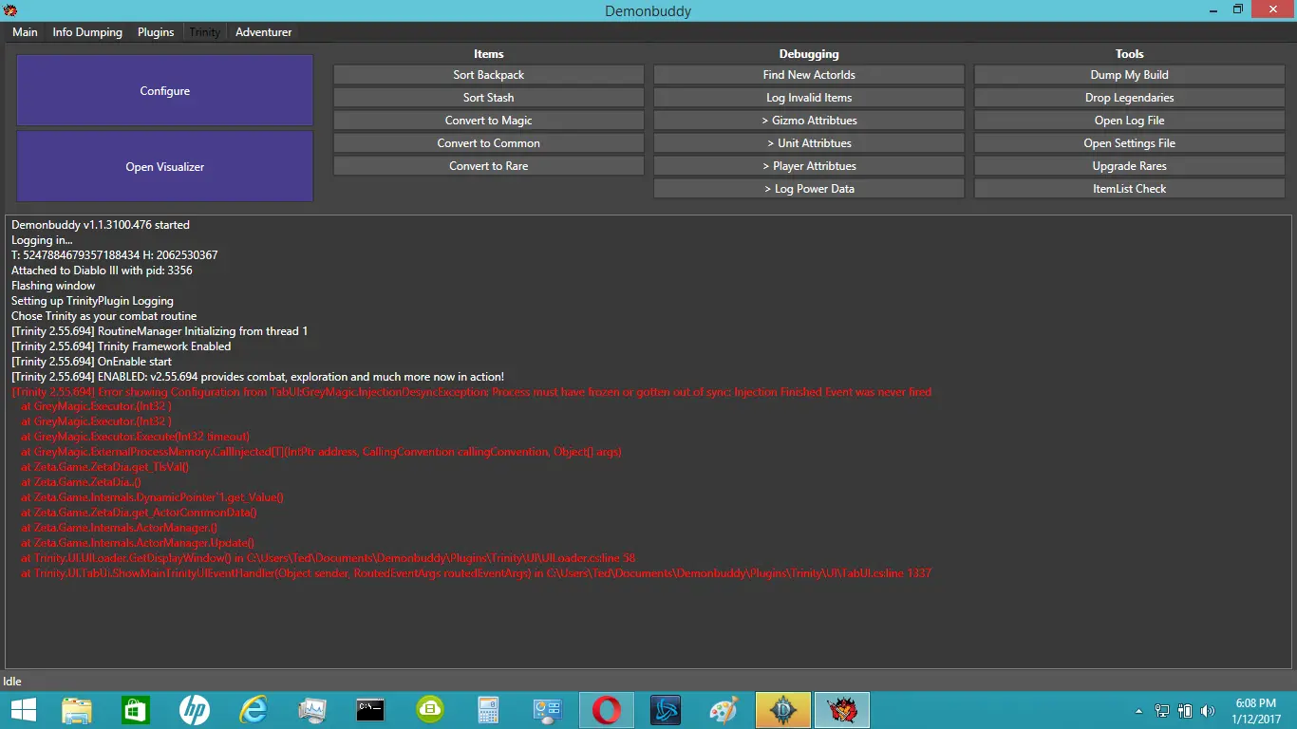
Task: Open Calculator from the taskbar
Action: (489, 710)
